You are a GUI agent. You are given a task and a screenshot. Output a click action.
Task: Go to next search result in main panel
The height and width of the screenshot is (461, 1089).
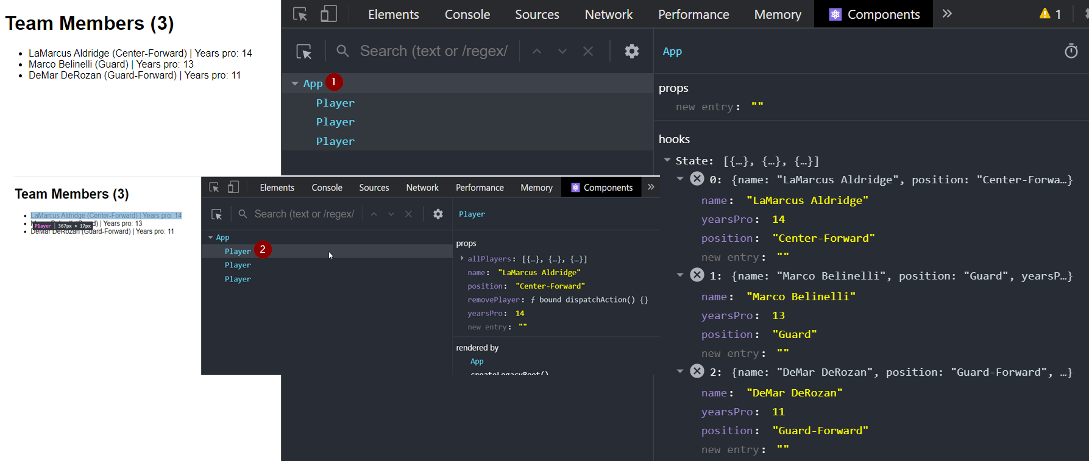(562, 51)
